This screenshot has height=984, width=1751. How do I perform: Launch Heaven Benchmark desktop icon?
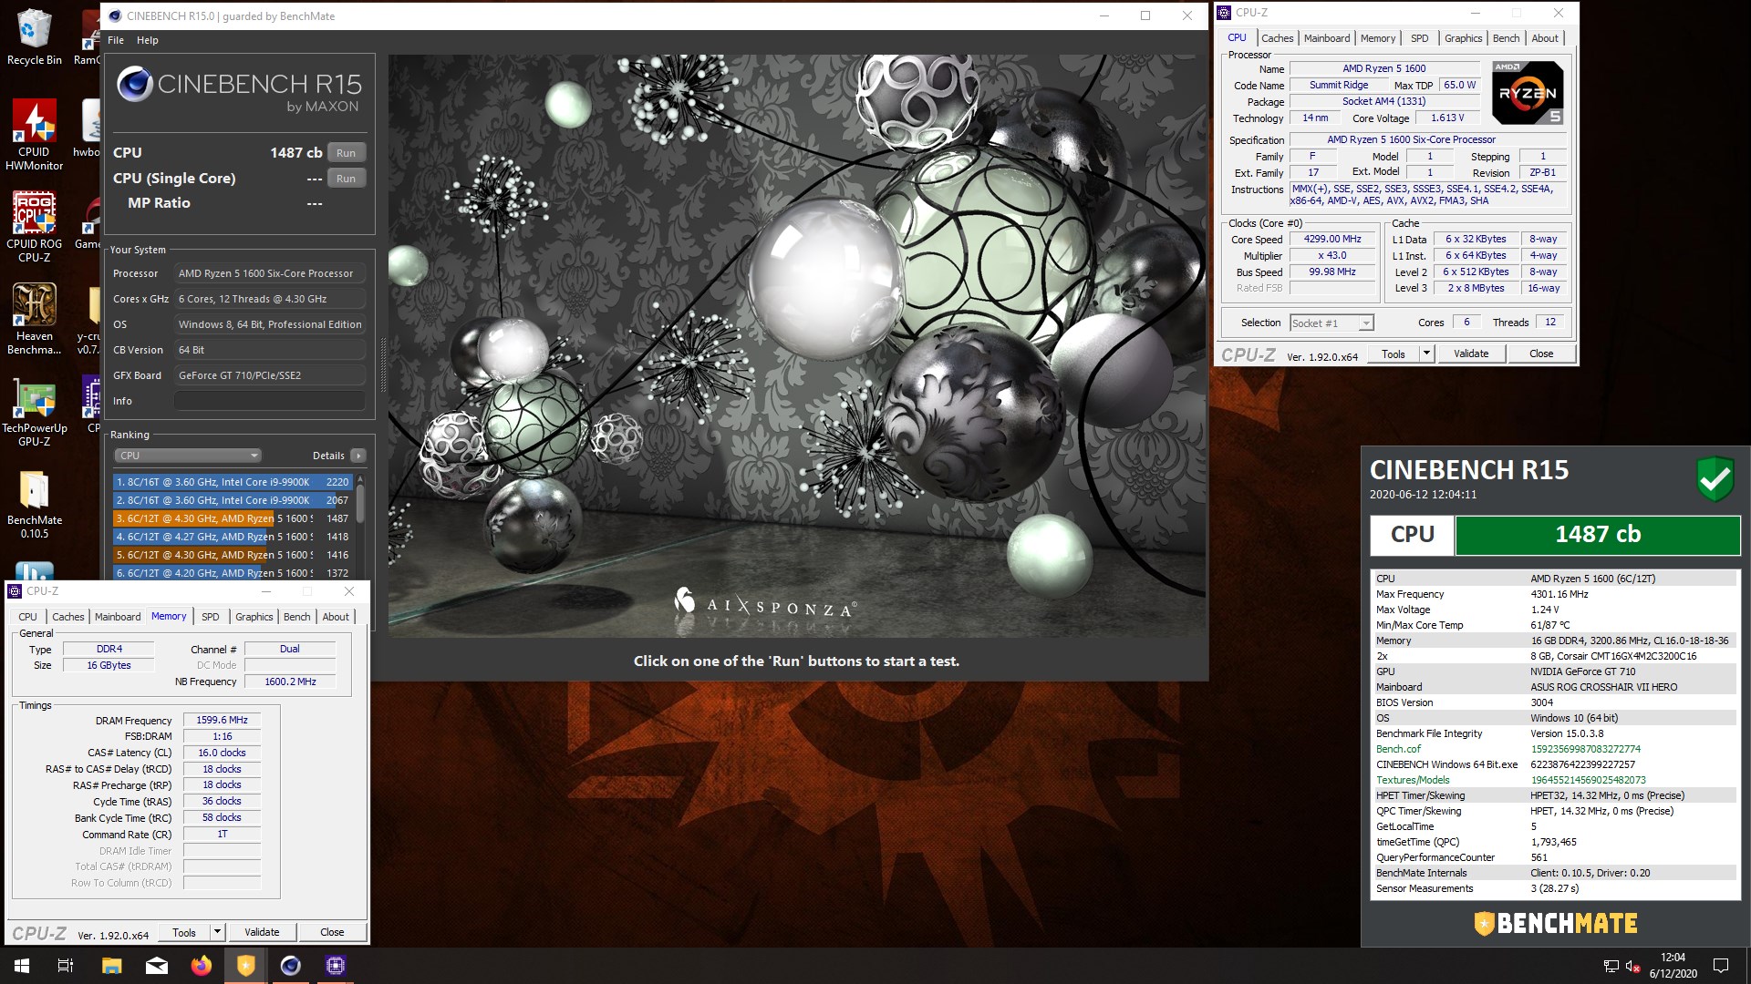point(34,318)
